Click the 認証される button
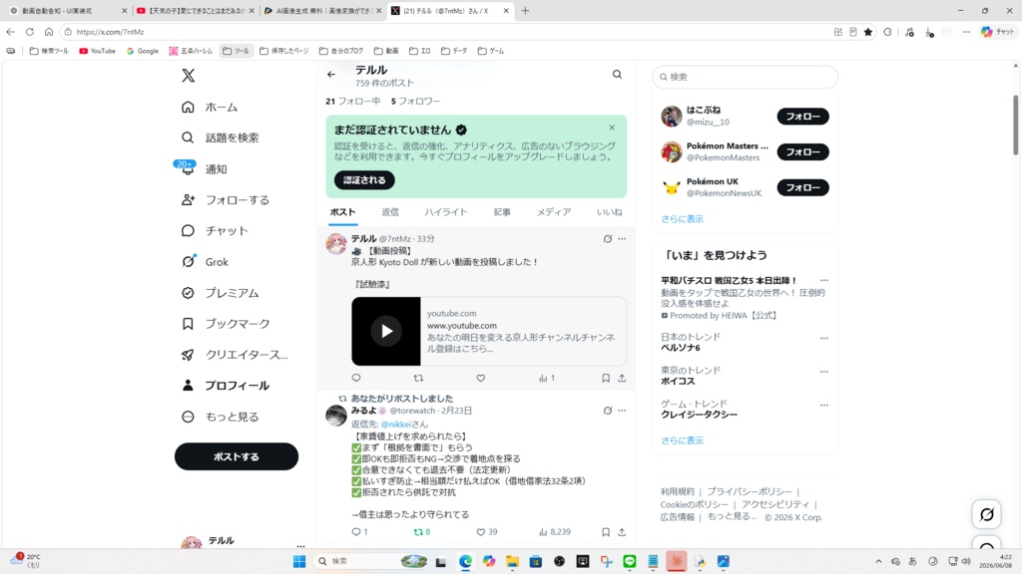The image size is (1022, 574). click(x=364, y=180)
